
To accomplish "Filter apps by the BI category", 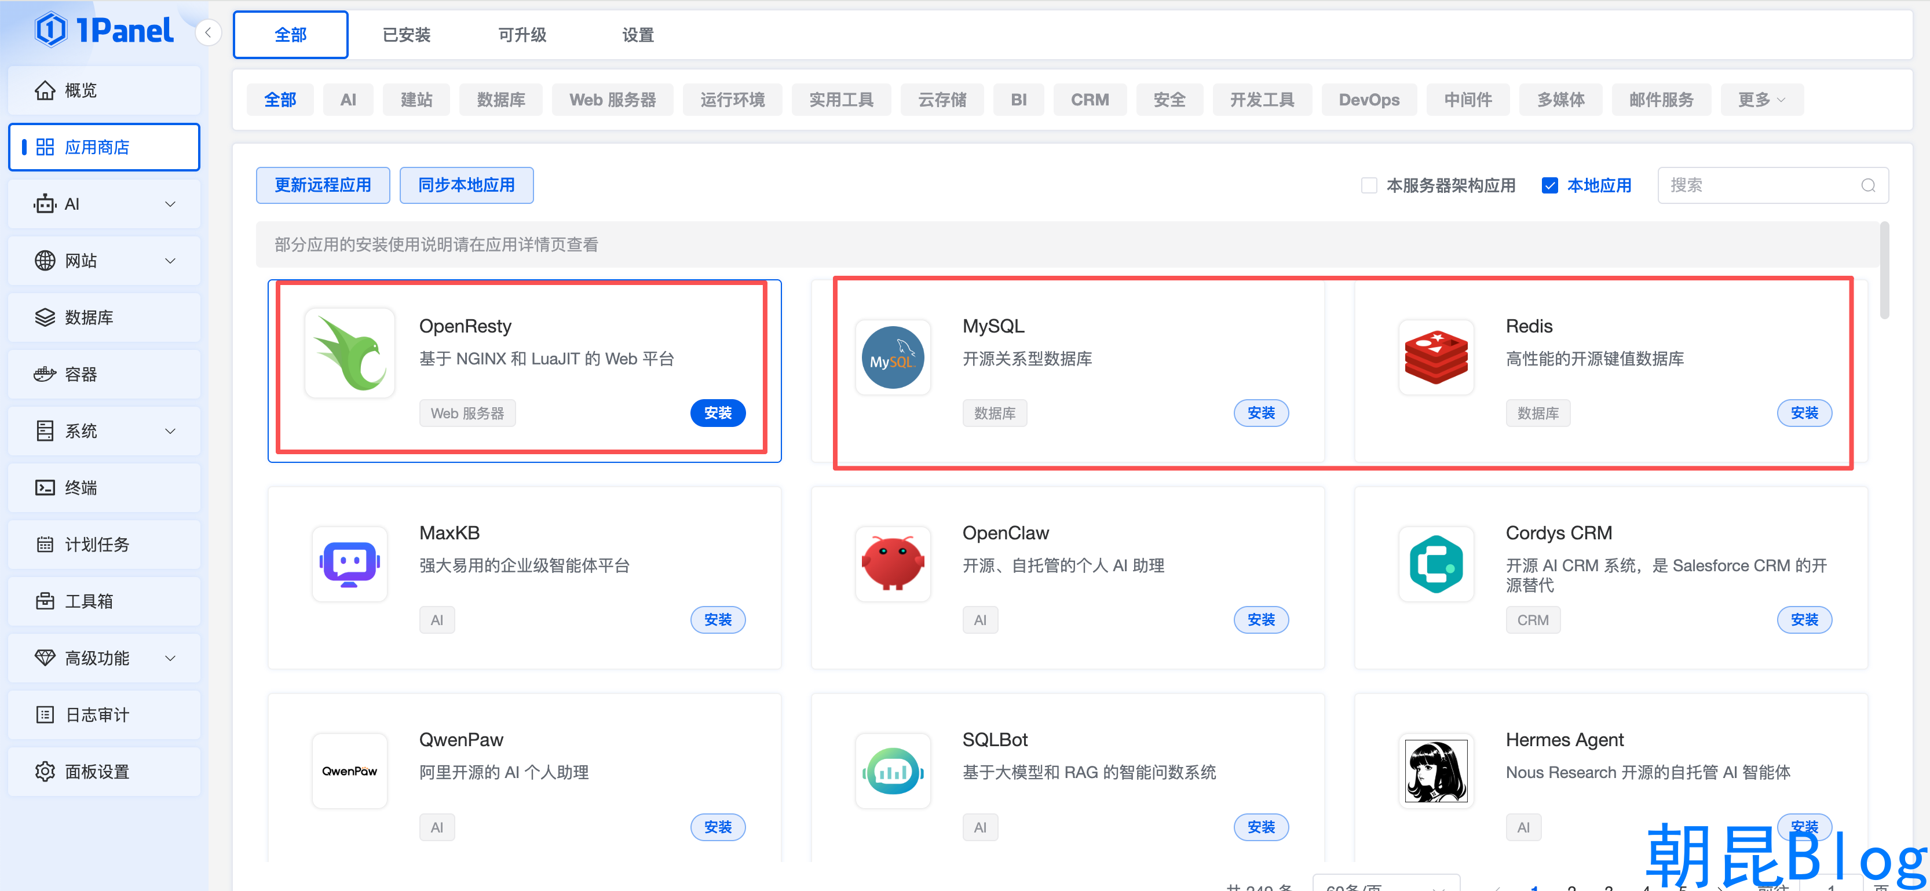I will tap(1019, 100).
